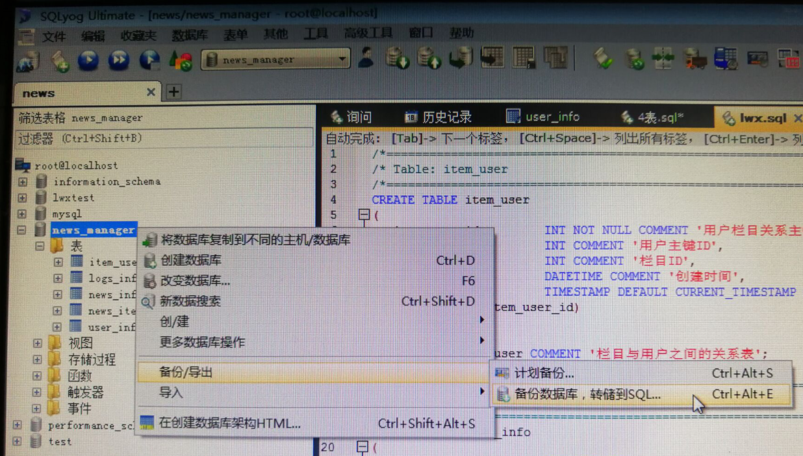
Task: Open the 导入 submenu
Action: 315,392
